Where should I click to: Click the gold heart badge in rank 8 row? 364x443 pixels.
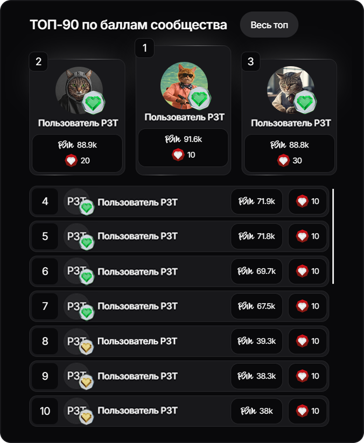coord(86,347)
